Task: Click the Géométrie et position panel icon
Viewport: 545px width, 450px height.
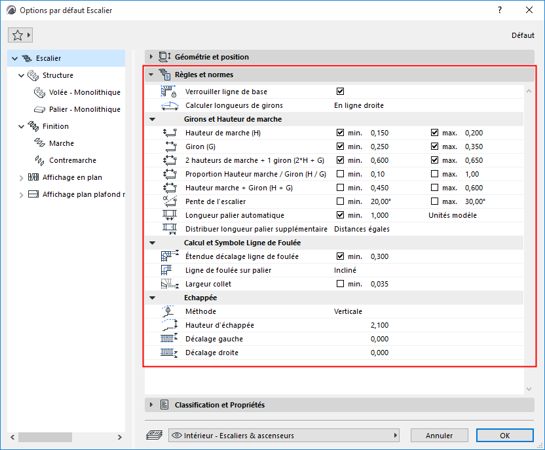Action: (165, 57)
